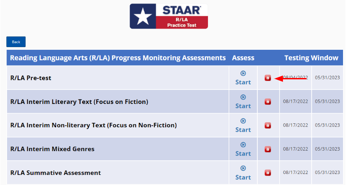
Task: Start the R/LA Pre-test assessment
Action: pos(243,78)
